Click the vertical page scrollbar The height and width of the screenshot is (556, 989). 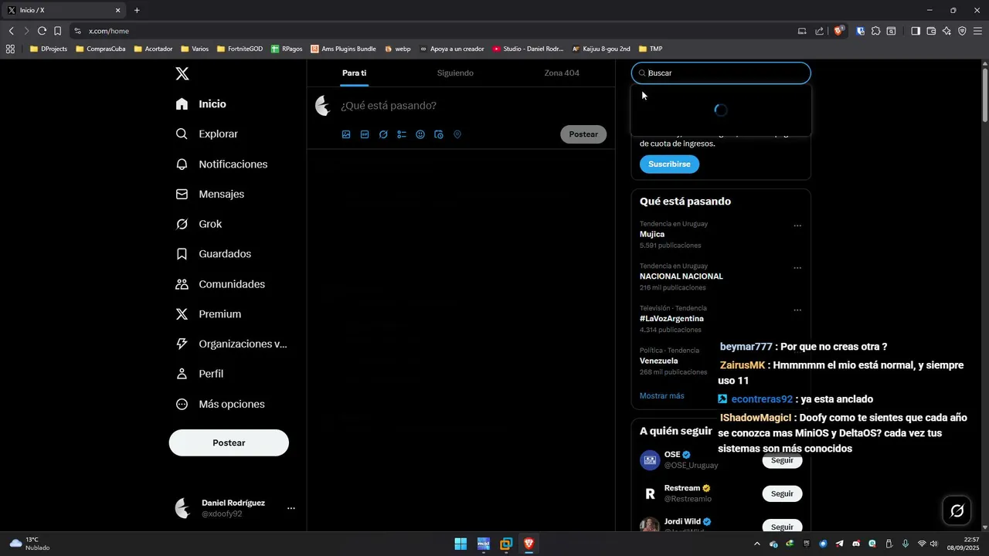click(985, 94)
